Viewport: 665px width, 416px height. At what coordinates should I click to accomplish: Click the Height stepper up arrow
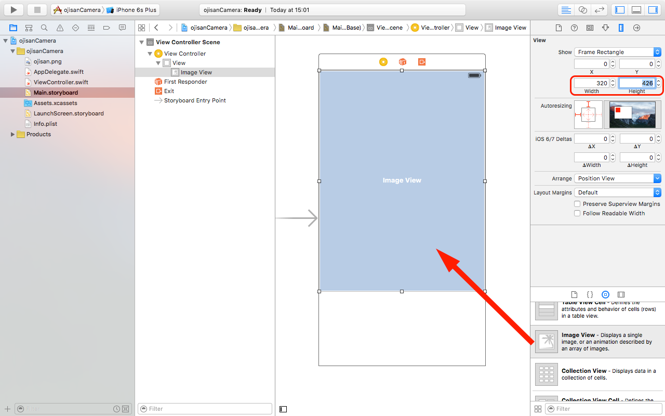tap(659, 81)
